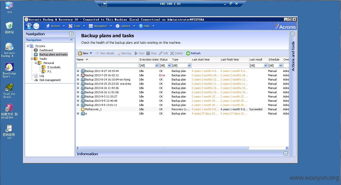Collapse the Navigation pane with the double-chevron
Viewport: 341px width, 185px height.
[71, 34]
